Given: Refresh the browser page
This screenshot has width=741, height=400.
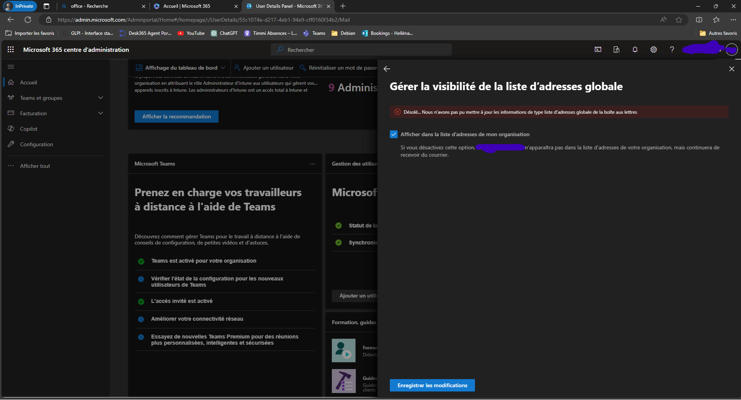Looking at the screenshot, I should [28, 20].
